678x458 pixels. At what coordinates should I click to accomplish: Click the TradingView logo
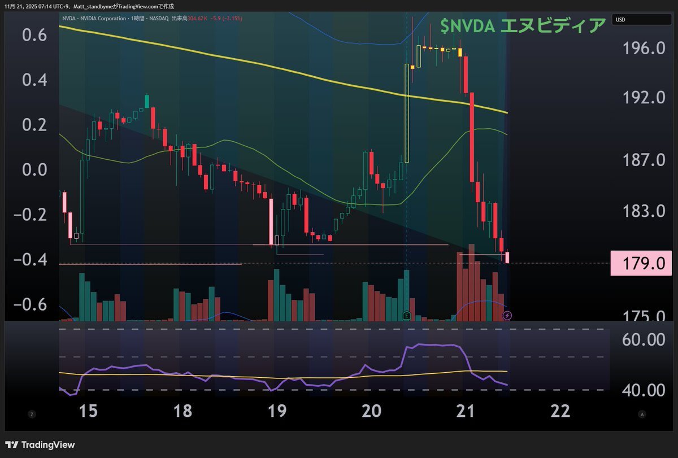coord(40,444)
